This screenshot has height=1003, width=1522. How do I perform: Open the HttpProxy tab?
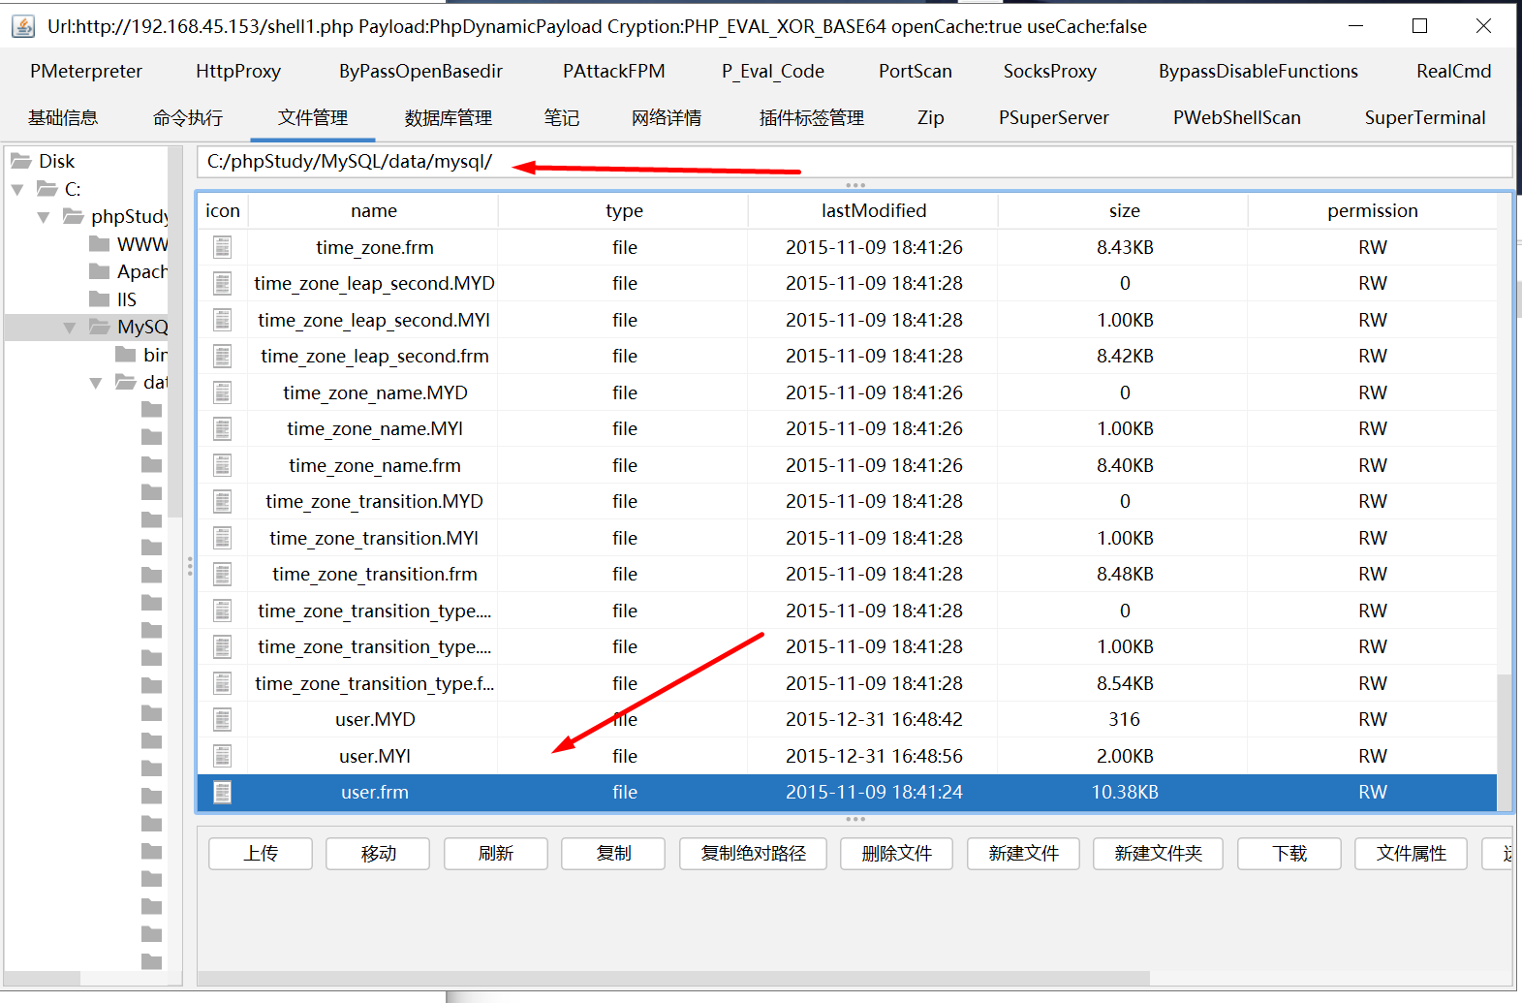pos(238,71)
